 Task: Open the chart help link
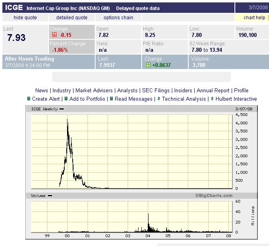(254, 18)
